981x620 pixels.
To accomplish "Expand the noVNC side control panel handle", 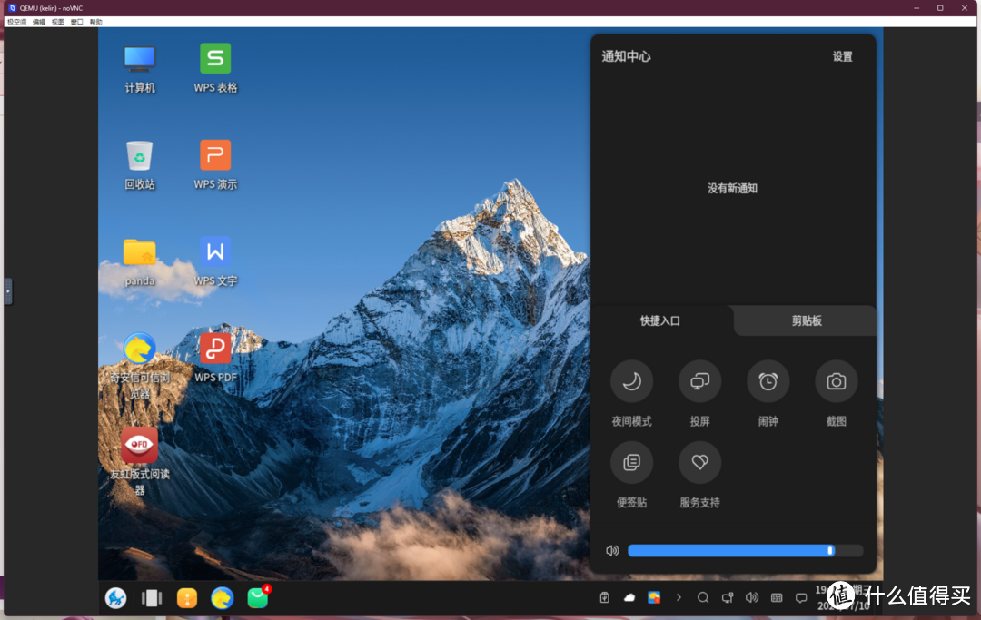I will (x=8, y=291).
